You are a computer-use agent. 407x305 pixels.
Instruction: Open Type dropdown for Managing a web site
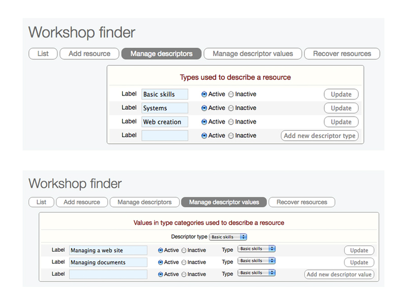[x=257, y=249]
